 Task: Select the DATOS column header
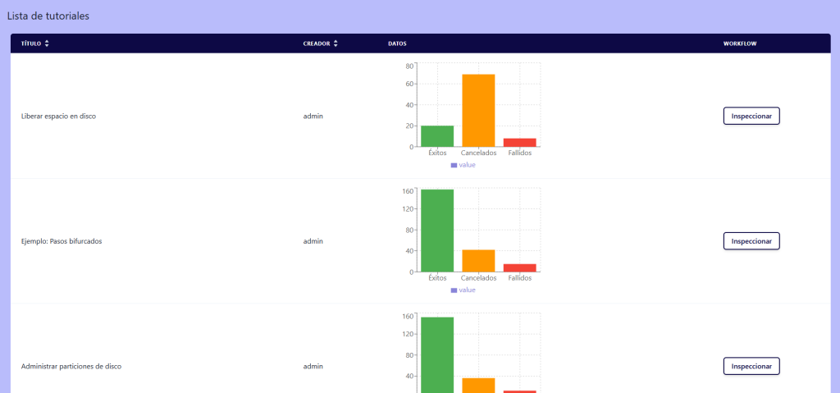point(397,43)
